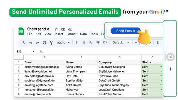Click the Status header cell
This screenshot has height=100, width=178.
(152, 62)
